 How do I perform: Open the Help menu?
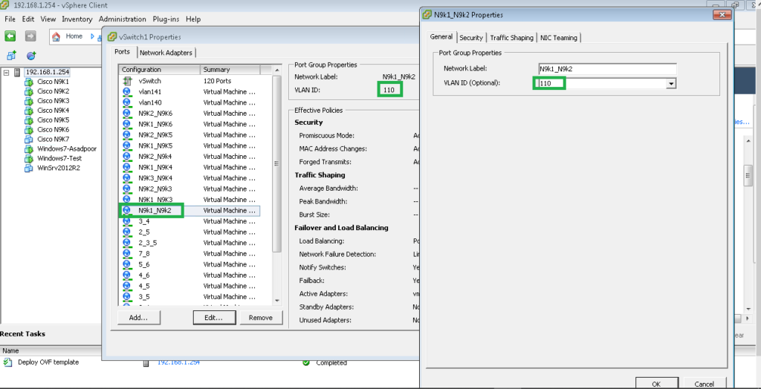pyautogui.click(x=192, y=19)
